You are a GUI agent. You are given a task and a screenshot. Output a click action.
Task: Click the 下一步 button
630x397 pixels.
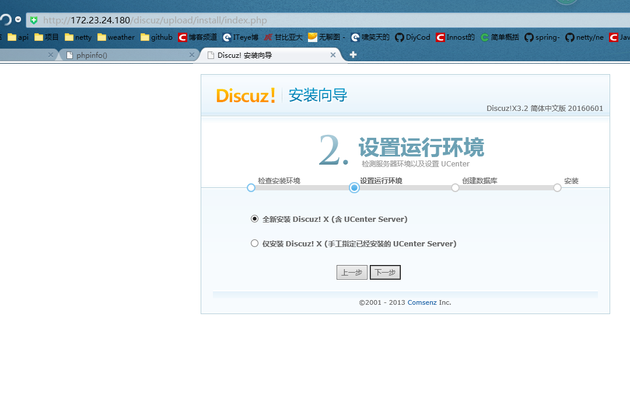click(x=385, y=272)
